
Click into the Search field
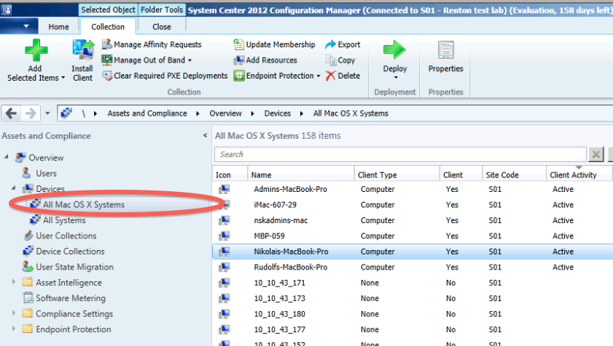point(400,154)
